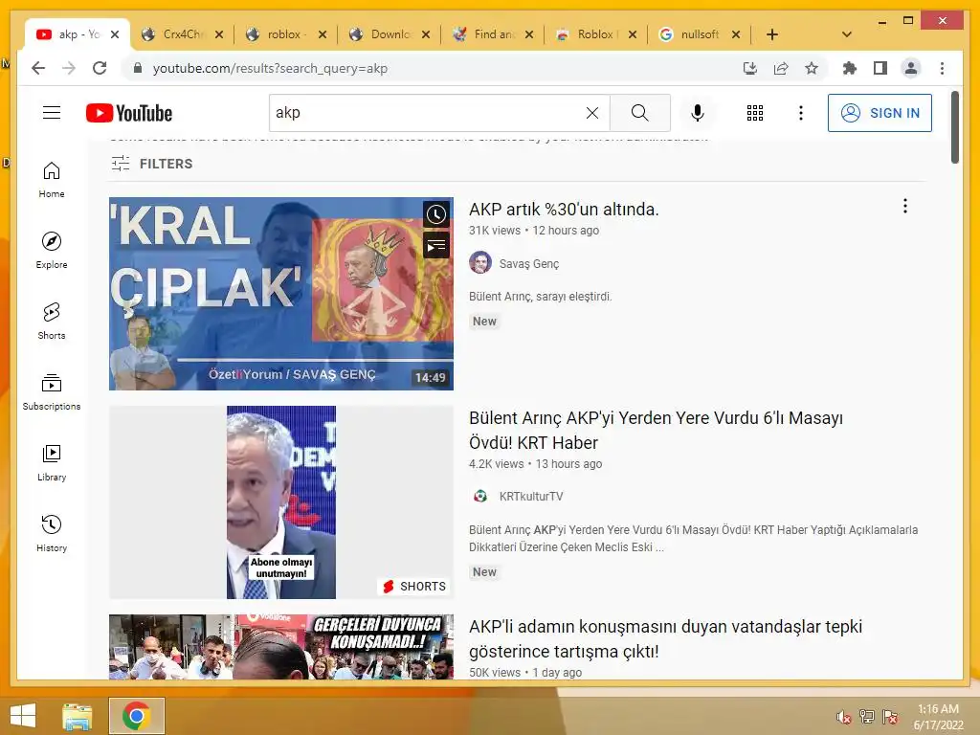The height and width of the screenshot is (735, 980).
Task: Expand the tab search chevron
Action: click(847, 34)
